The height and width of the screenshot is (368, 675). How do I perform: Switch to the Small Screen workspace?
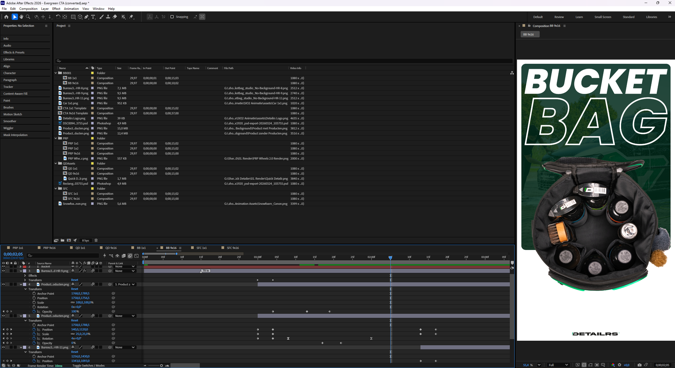(x=603, y=17)
